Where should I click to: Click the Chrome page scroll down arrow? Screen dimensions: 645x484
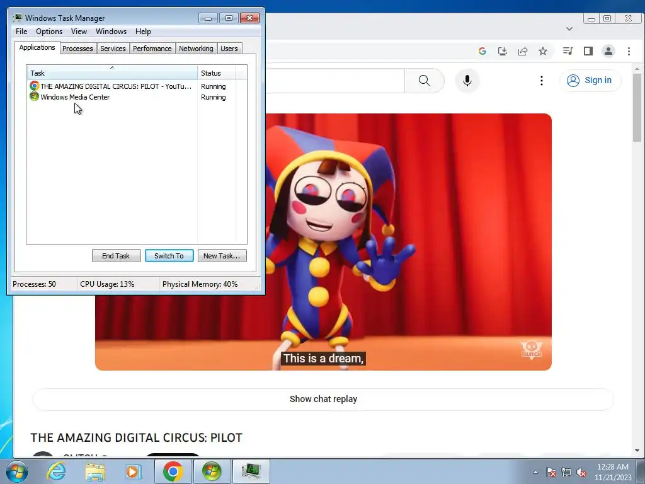click(637, 451)
